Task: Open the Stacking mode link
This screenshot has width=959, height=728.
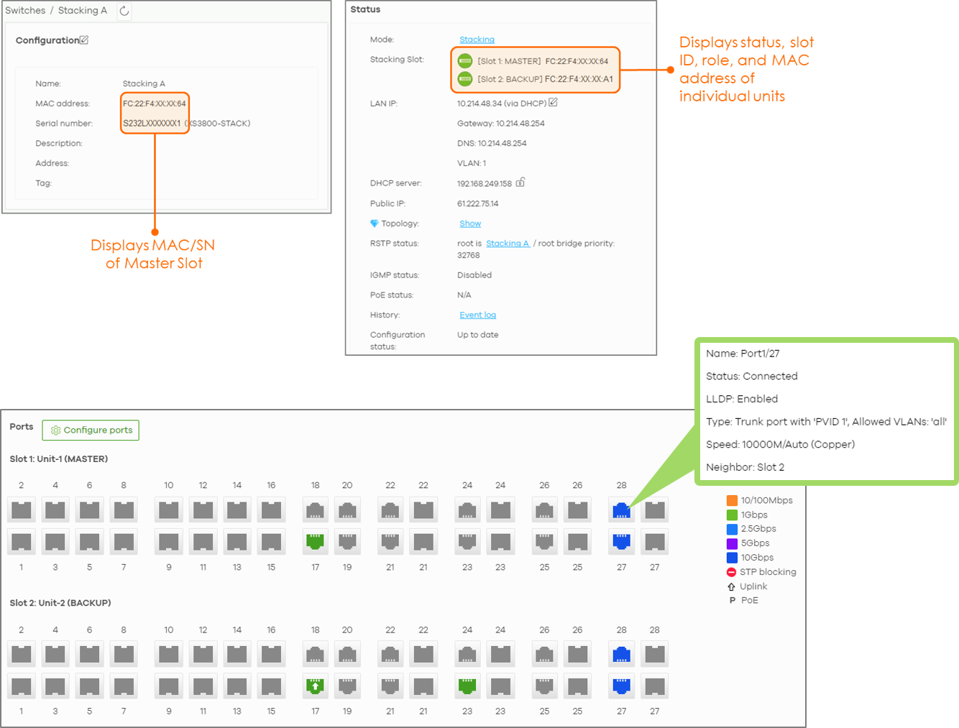Action: 477,40
